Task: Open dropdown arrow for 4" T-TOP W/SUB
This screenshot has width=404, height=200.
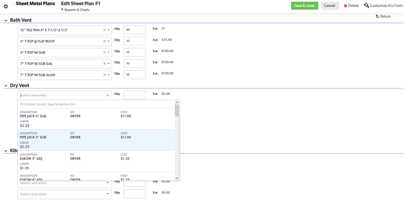Action: (109, 53)
